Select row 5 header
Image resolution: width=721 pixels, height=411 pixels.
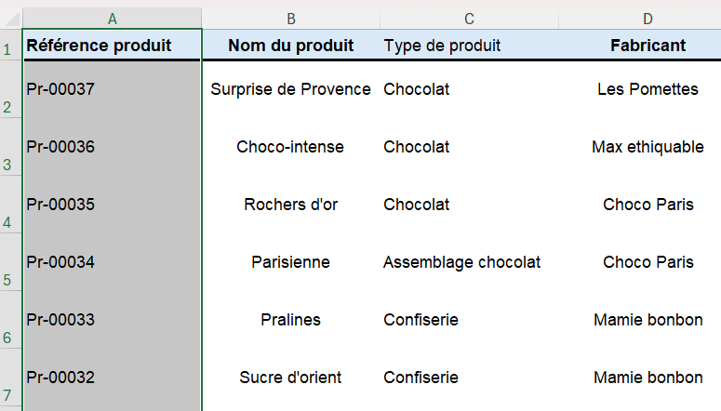[10, 264]
